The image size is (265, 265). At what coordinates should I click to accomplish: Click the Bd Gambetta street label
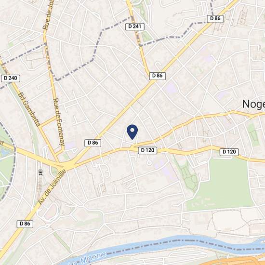pyautogui.click(x=29, y=109)
